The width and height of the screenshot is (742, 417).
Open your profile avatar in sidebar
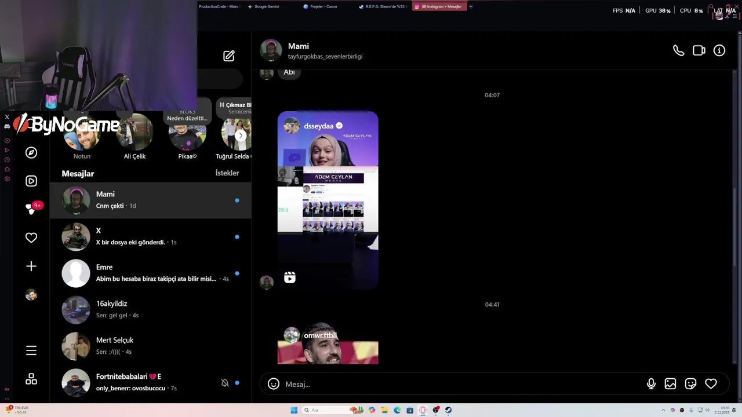[31, 295]
